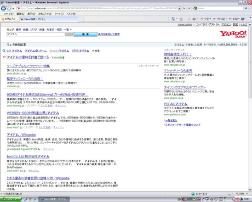The width and height of the screenshot is (252, 202).
Task: Expand the address bar history dropdown
Action: click(179, 8)
